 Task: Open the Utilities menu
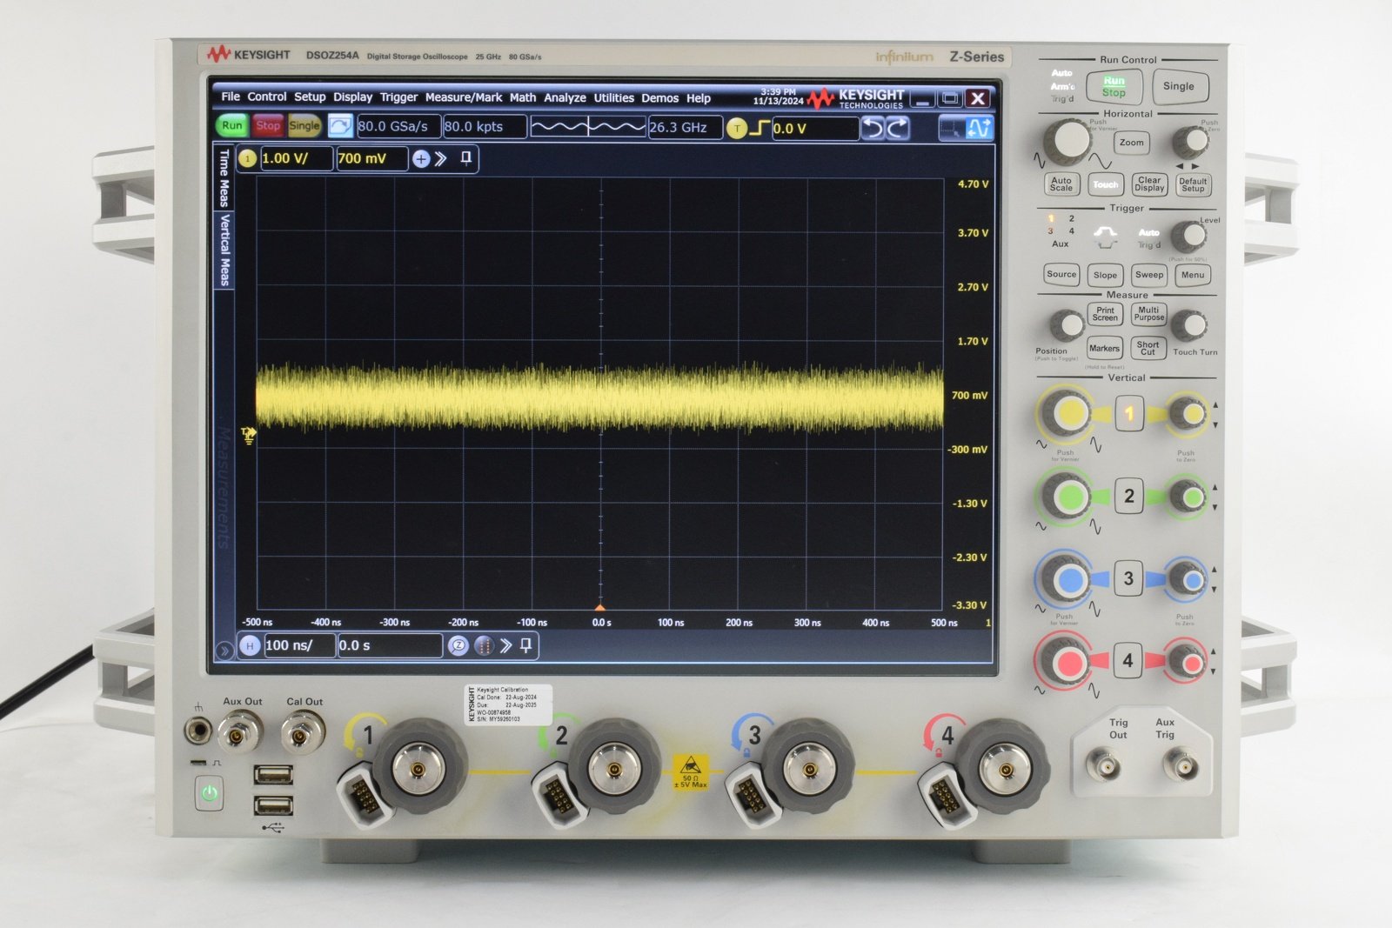pyautogui.click(x=613, y=98)
